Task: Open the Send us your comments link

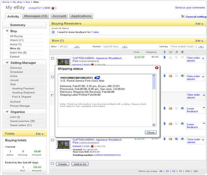Action: point(190,8)
